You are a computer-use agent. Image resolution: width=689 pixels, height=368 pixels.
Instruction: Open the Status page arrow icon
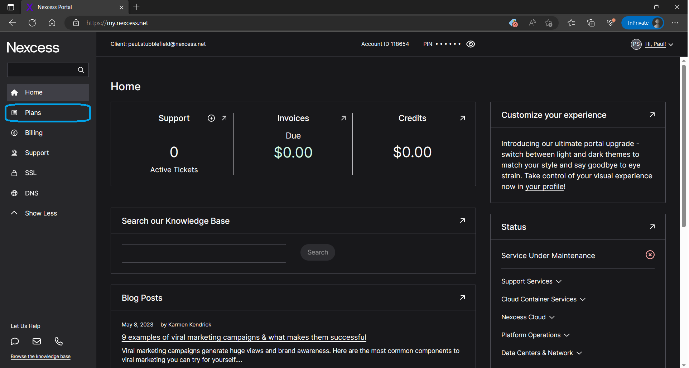[x=652, y=227]
